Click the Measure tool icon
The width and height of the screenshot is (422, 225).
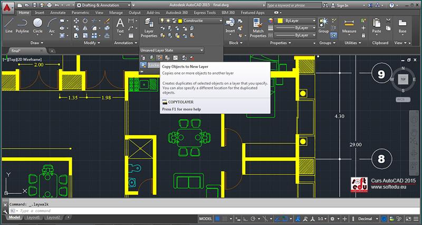point(349,25)
